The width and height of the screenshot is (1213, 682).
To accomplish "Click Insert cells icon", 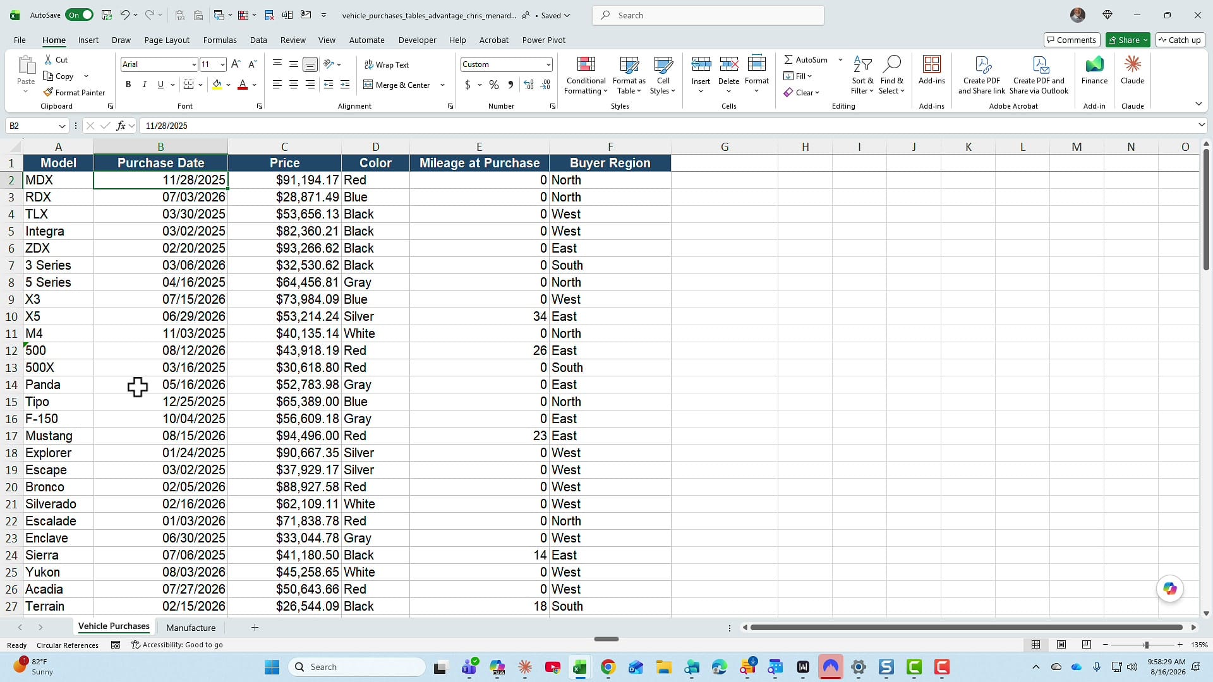I will tap(701, 64).
